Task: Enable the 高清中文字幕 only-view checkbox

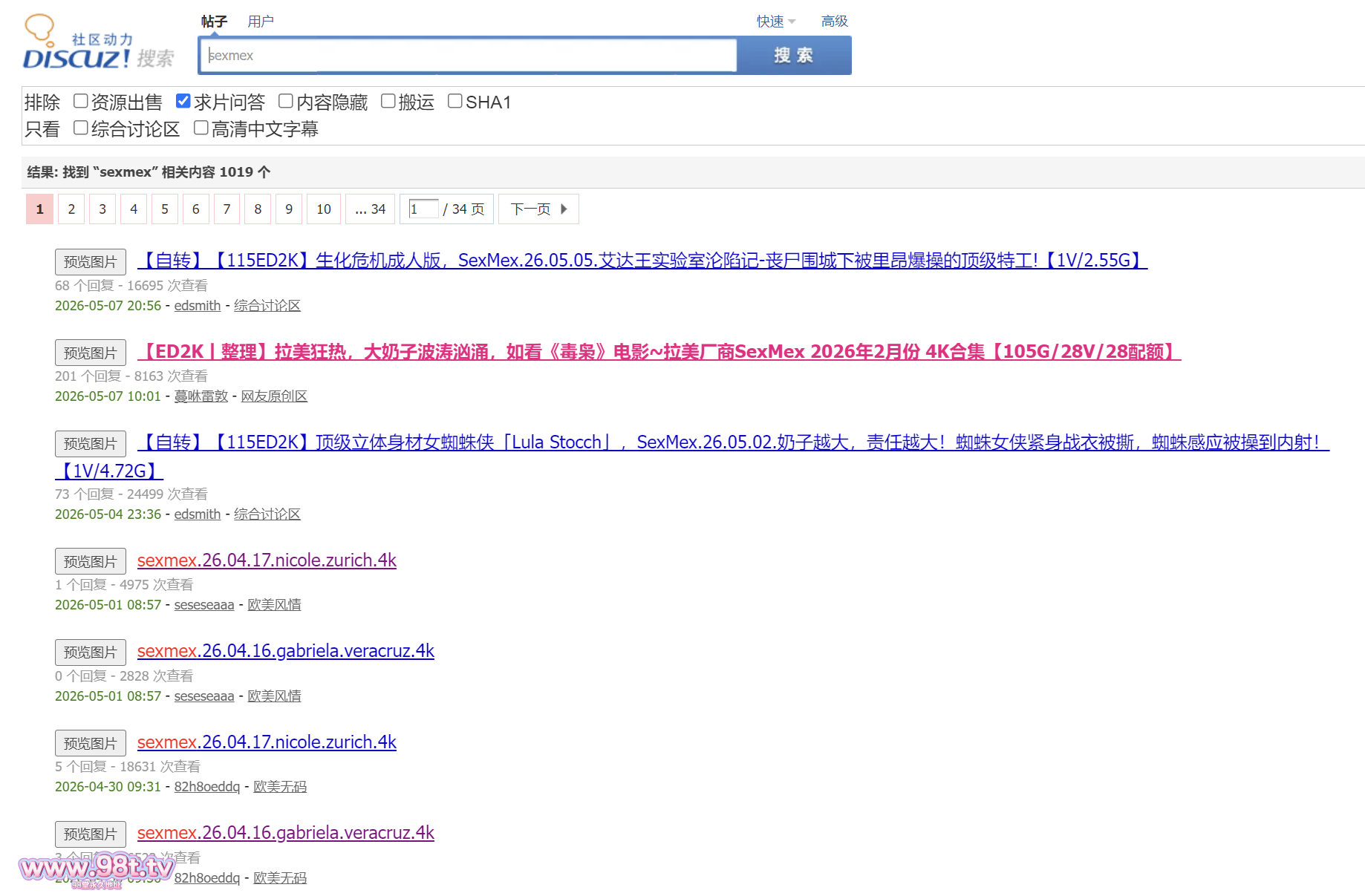Action: [201, 128]
